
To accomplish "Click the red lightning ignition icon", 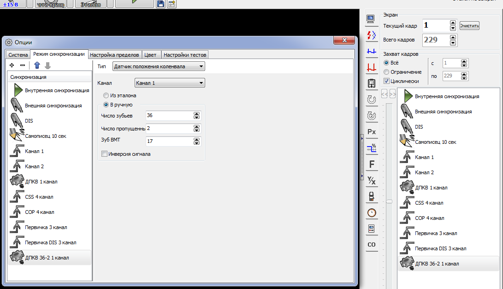I will click(372, 35).
